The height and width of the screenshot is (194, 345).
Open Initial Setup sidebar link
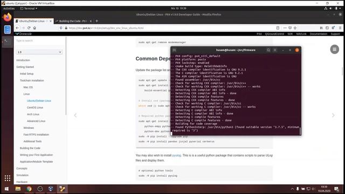(x=26, y=74)
